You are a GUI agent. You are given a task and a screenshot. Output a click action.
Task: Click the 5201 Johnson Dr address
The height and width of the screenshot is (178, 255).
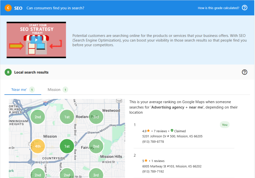pos(172,136)
